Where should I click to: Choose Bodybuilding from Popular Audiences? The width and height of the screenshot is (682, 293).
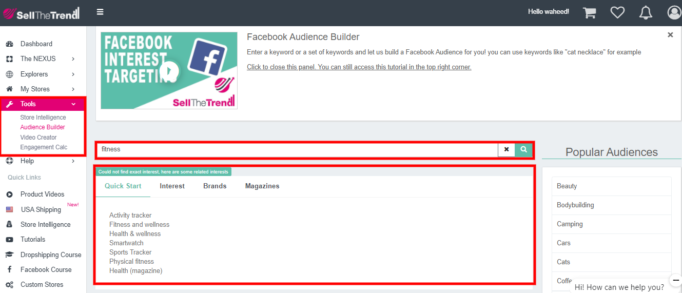coord(575,205)
